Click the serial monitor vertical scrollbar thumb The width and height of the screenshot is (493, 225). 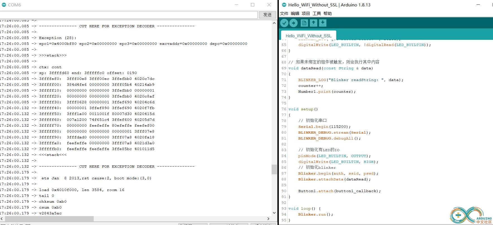point(274,169)
